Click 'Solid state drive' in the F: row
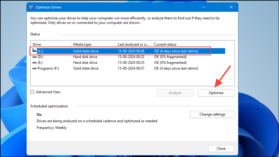 coord(86,68)
